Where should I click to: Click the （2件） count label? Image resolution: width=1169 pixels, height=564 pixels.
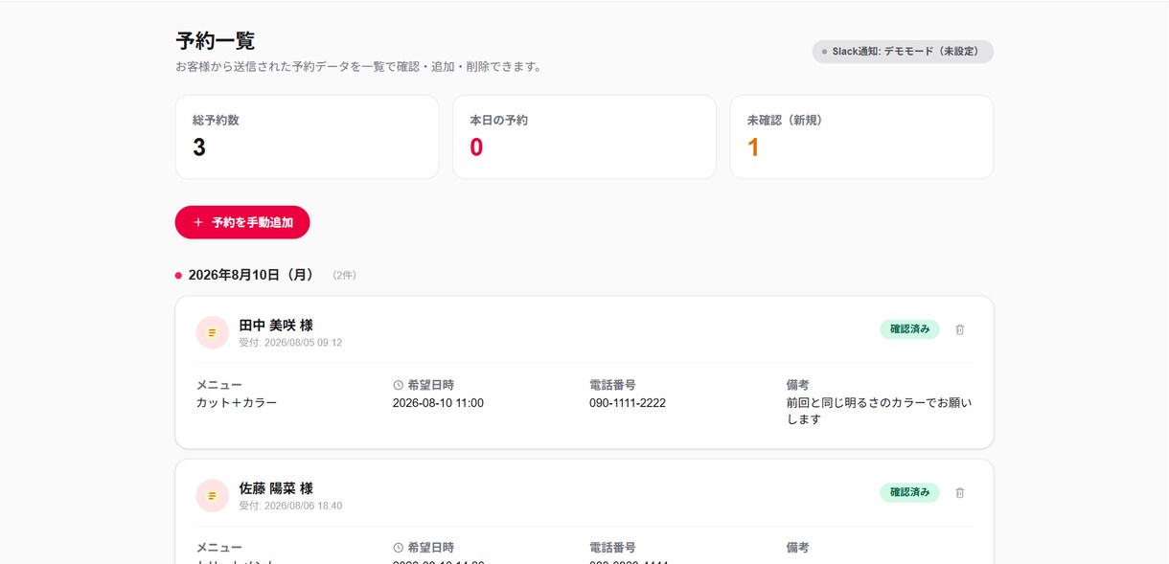(x=345, y=275)
